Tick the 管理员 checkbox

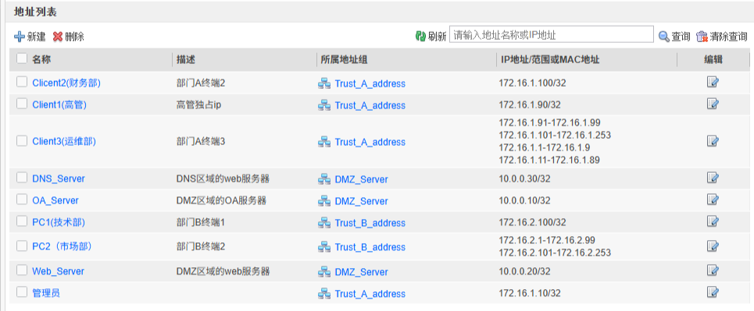coord(22,292)
